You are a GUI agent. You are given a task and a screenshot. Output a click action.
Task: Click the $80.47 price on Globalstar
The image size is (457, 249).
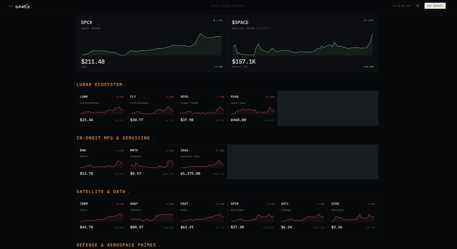tap(137, 227)
